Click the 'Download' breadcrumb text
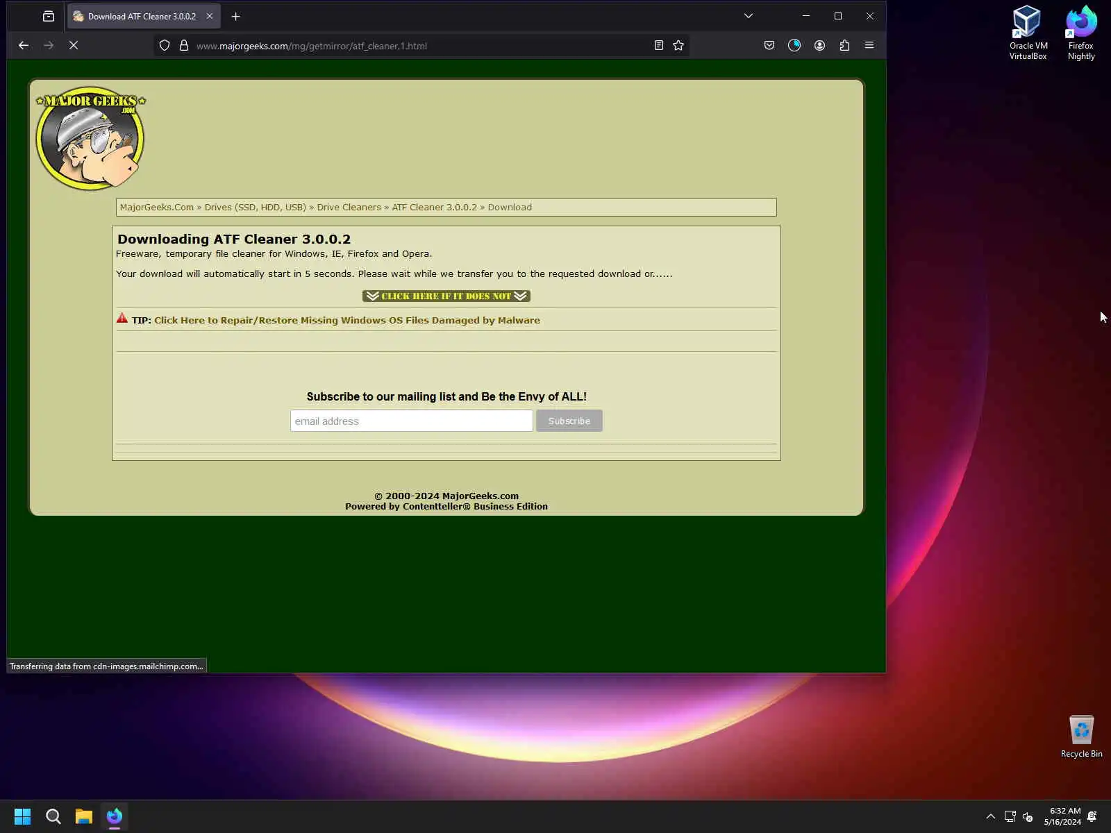The height and width of the screenshot is (833, 1111). [x=510, y=207]
